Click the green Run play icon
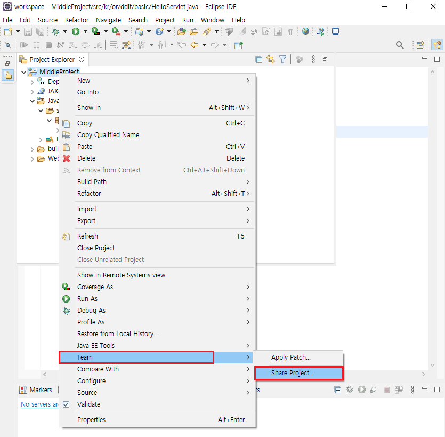The height and width of the screenshot is (437, 445). click(x=76, y=31)
